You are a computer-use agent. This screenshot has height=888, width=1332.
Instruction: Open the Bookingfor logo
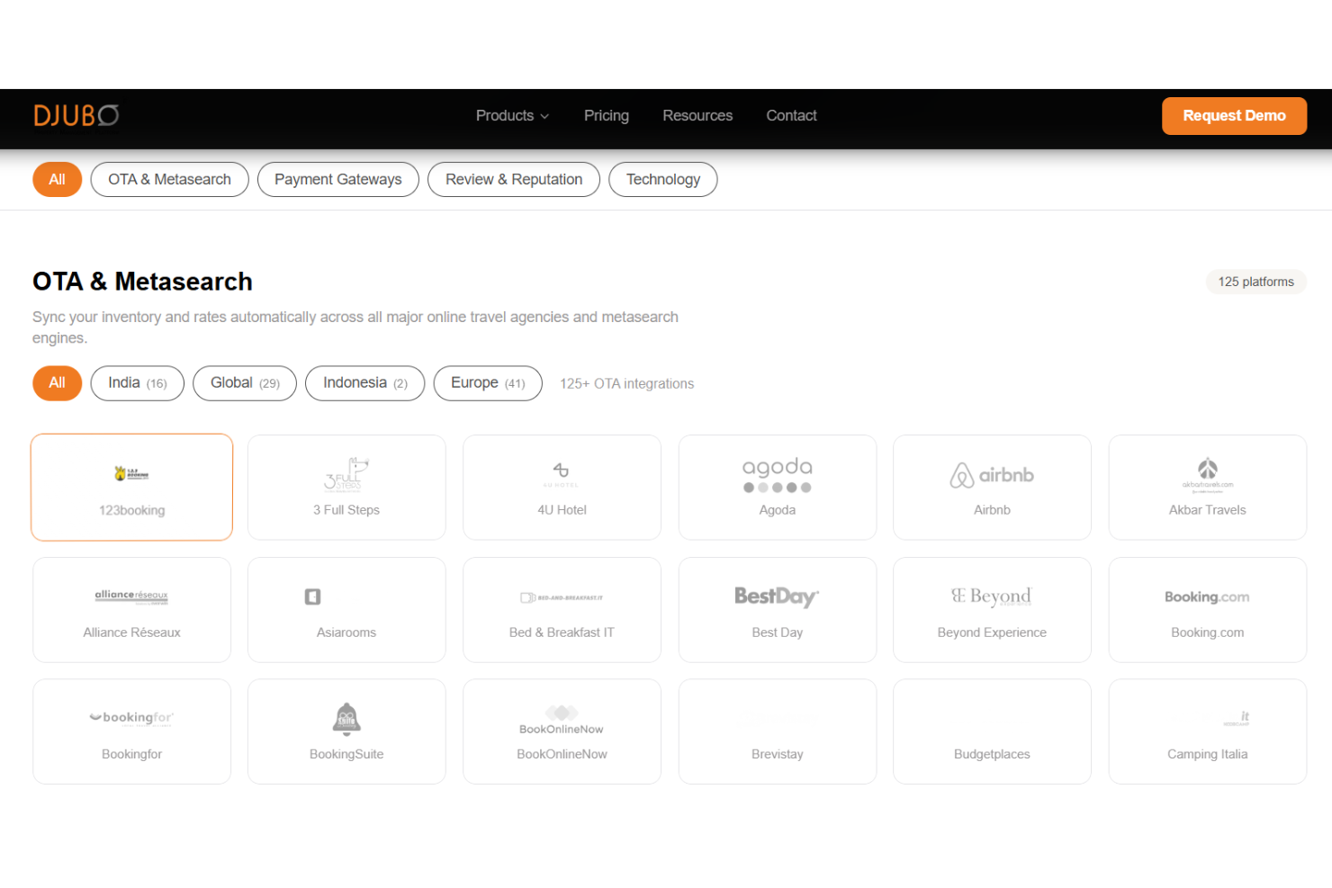pos(131,718)
